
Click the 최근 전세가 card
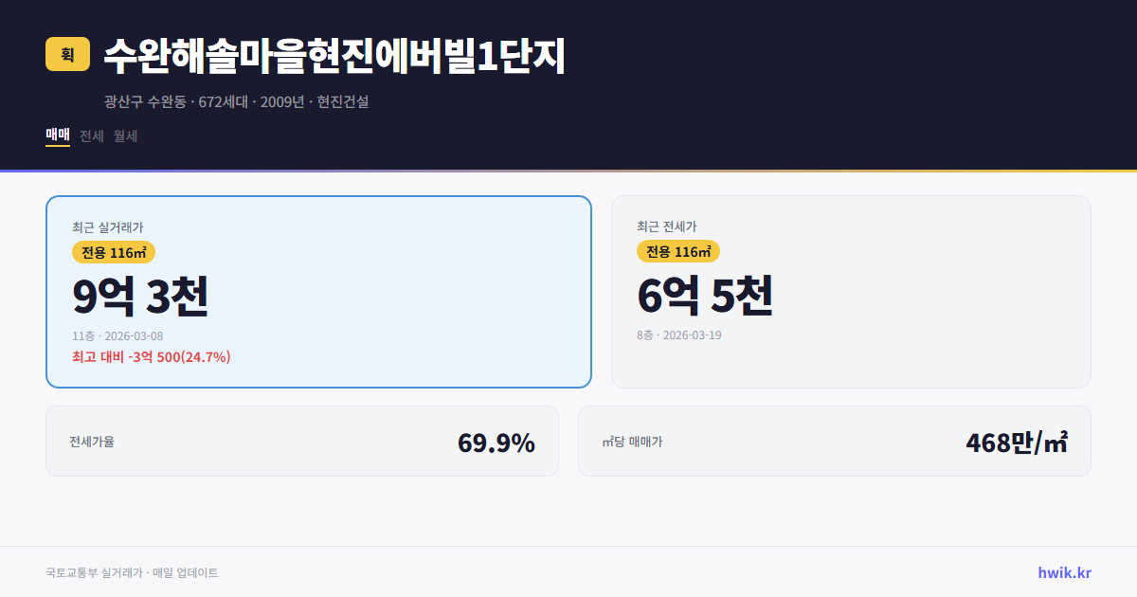click(851, 291)
